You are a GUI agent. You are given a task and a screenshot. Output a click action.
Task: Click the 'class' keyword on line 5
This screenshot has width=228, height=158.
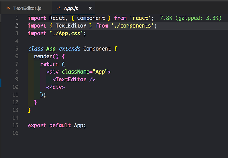click(x=36, y=49)
